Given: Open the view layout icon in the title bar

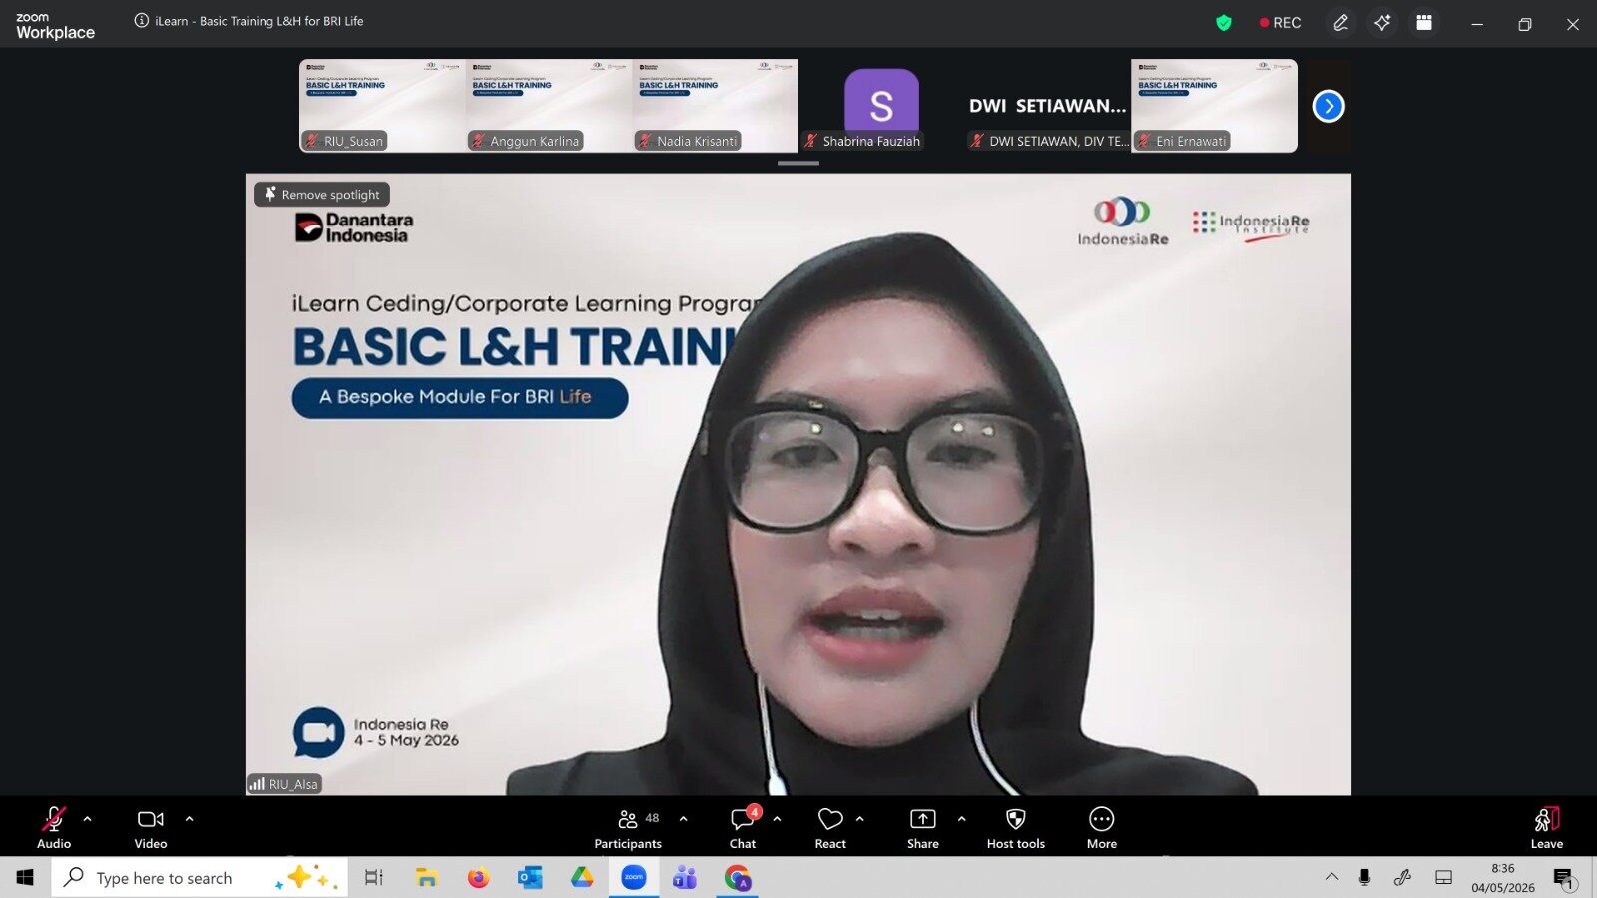Looking at the screenshot, I should click(1424, 23).
